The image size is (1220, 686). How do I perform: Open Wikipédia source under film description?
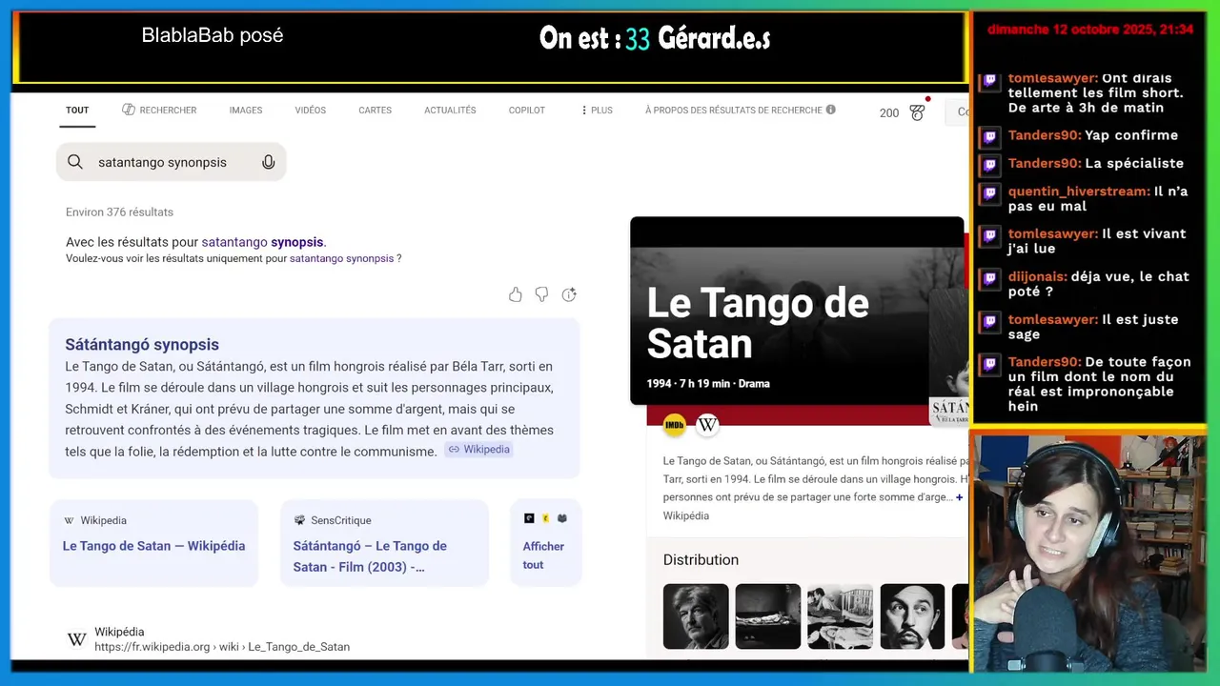(x=686, y=515)
